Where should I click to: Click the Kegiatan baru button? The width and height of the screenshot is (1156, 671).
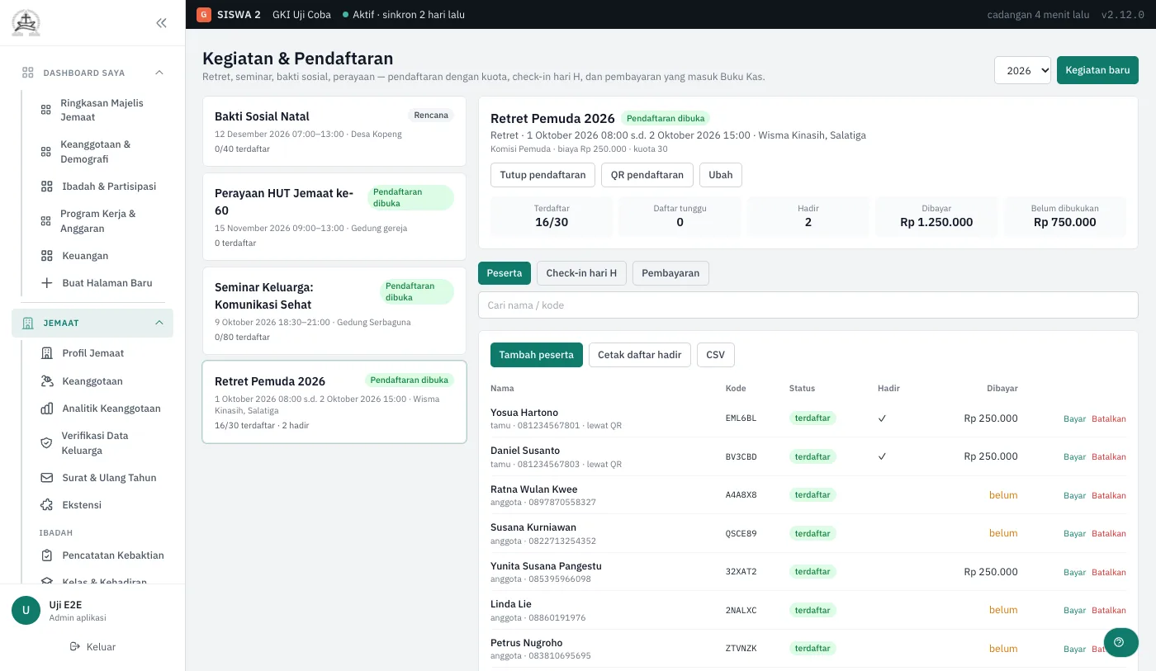coord(1097,70)
